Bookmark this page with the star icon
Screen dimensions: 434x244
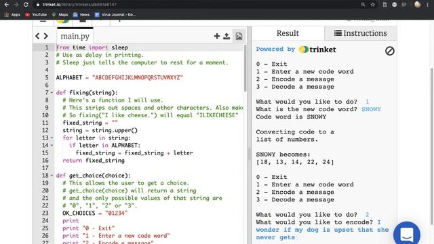pyautogui.click(x=373, y=5)
